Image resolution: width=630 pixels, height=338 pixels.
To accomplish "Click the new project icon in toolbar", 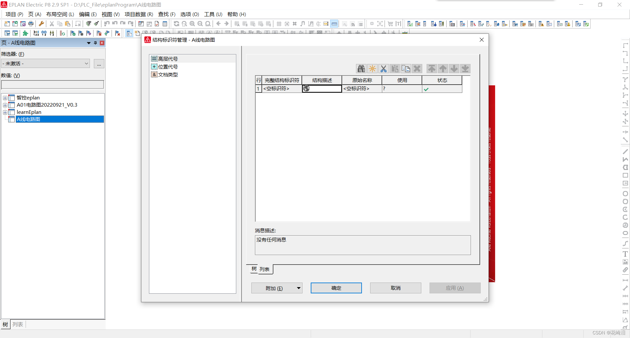I will pos(7,24).
